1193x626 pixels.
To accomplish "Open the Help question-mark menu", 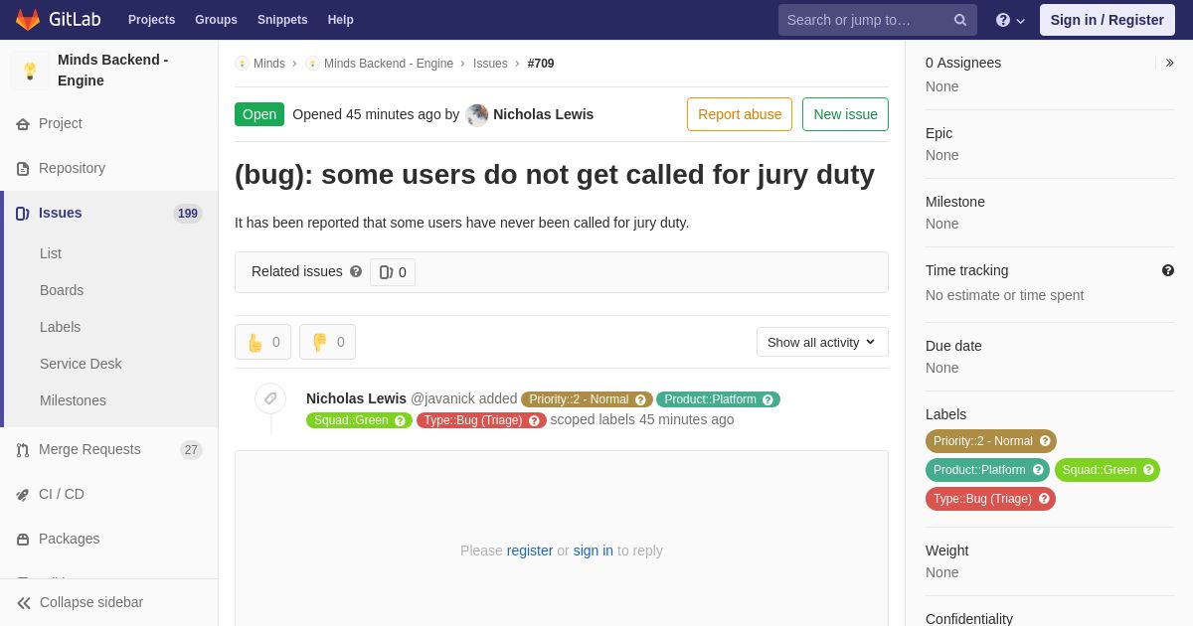I will 1010,20.
